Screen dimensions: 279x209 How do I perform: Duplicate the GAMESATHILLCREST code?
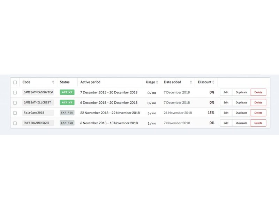(x=241, y=102)
